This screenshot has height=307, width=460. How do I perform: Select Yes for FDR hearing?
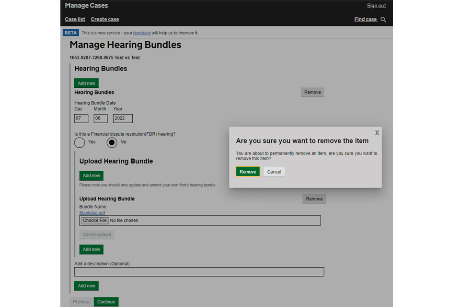80,142
